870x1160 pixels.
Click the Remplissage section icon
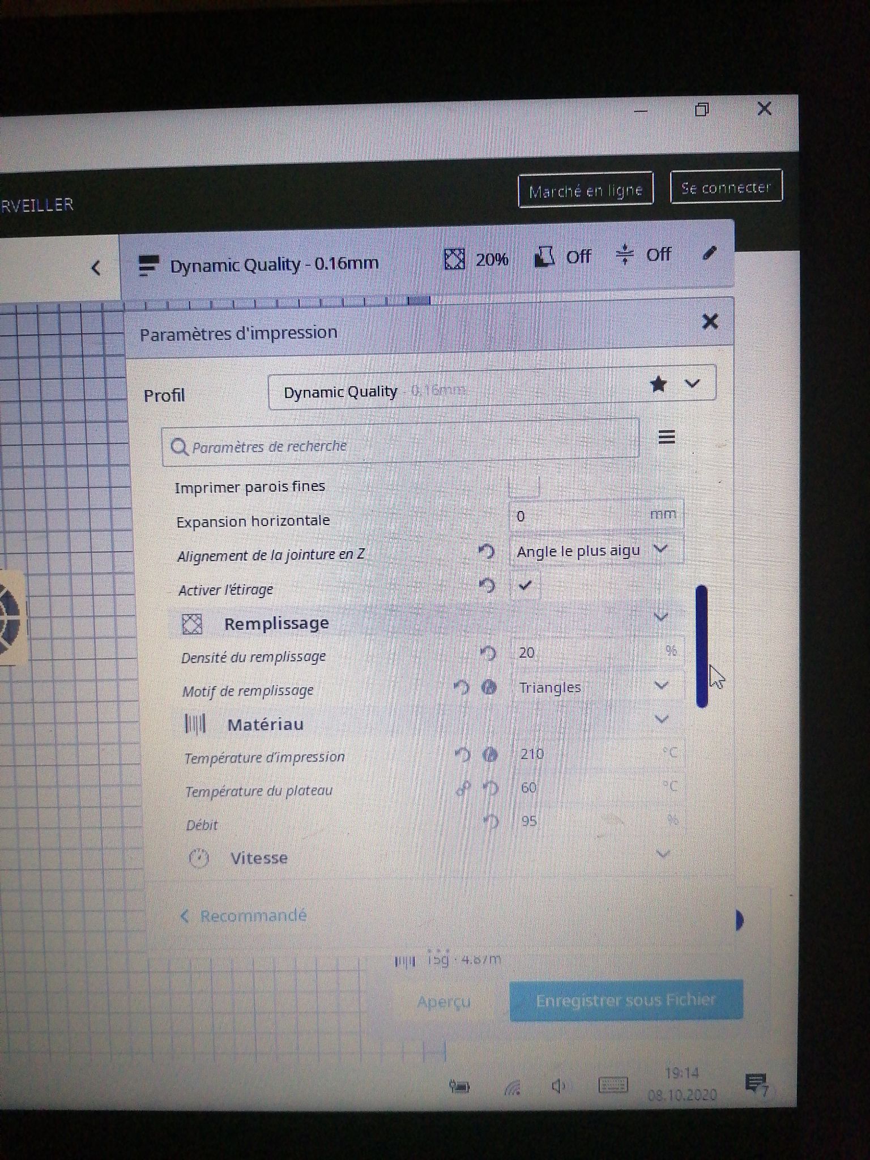pyautogui.click(x=192, y=624)
